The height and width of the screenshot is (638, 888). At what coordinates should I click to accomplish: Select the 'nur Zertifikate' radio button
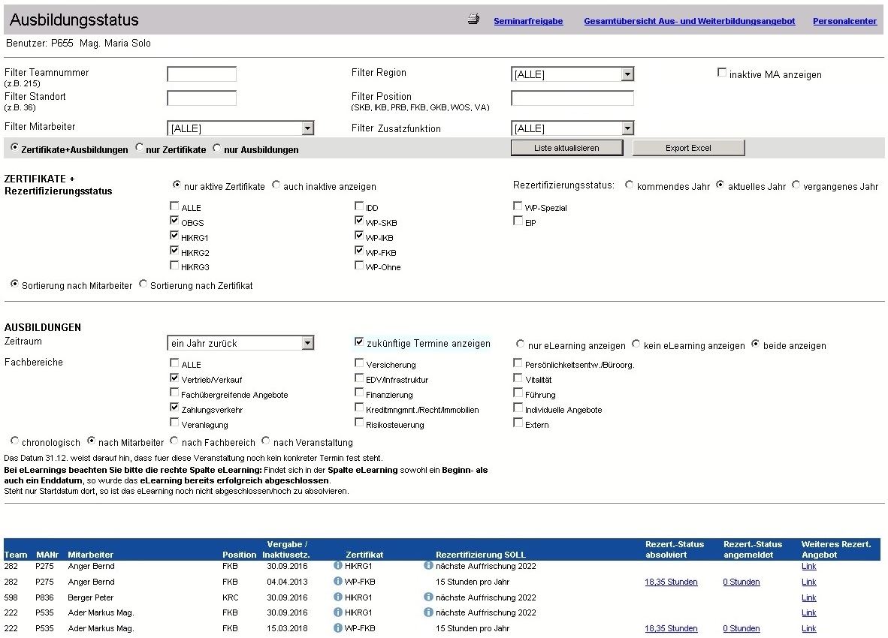click(x=140, y=149)
